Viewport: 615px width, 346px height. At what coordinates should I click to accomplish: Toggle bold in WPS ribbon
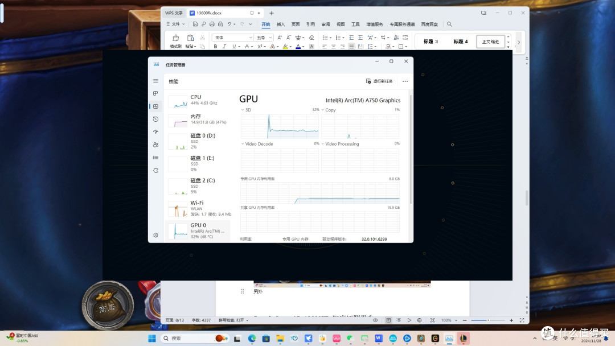point(215,47)
